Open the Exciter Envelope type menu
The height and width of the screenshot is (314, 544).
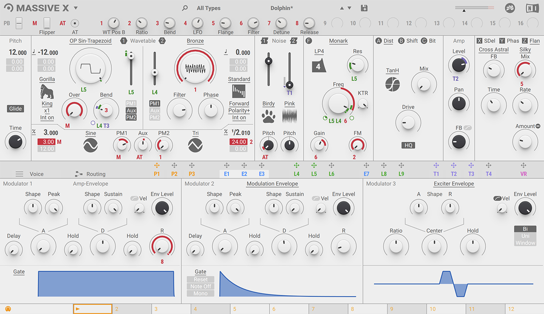coord(454,184)
